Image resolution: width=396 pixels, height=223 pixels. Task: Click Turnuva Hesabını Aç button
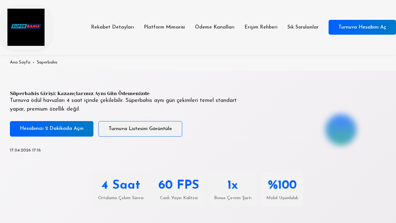(362, 27)
